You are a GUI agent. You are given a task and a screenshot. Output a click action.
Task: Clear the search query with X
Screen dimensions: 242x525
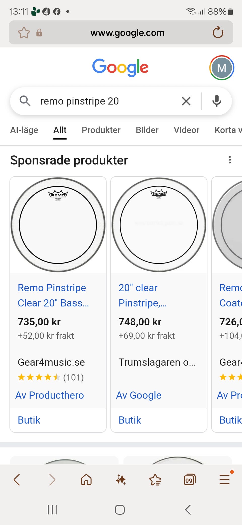(x=186, y=101)
